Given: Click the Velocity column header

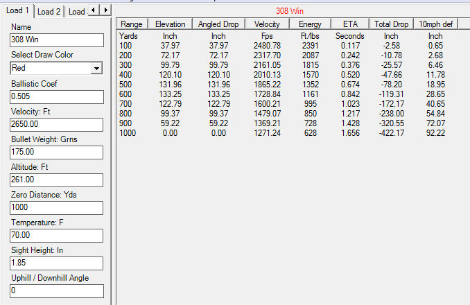Looking at the screenshot, I should [x=267, y=24].
